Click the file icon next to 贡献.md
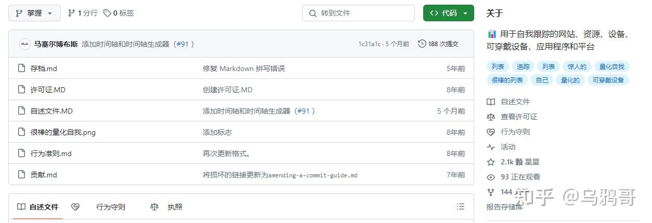The image size is (652, 223). [x=21, y=175]
